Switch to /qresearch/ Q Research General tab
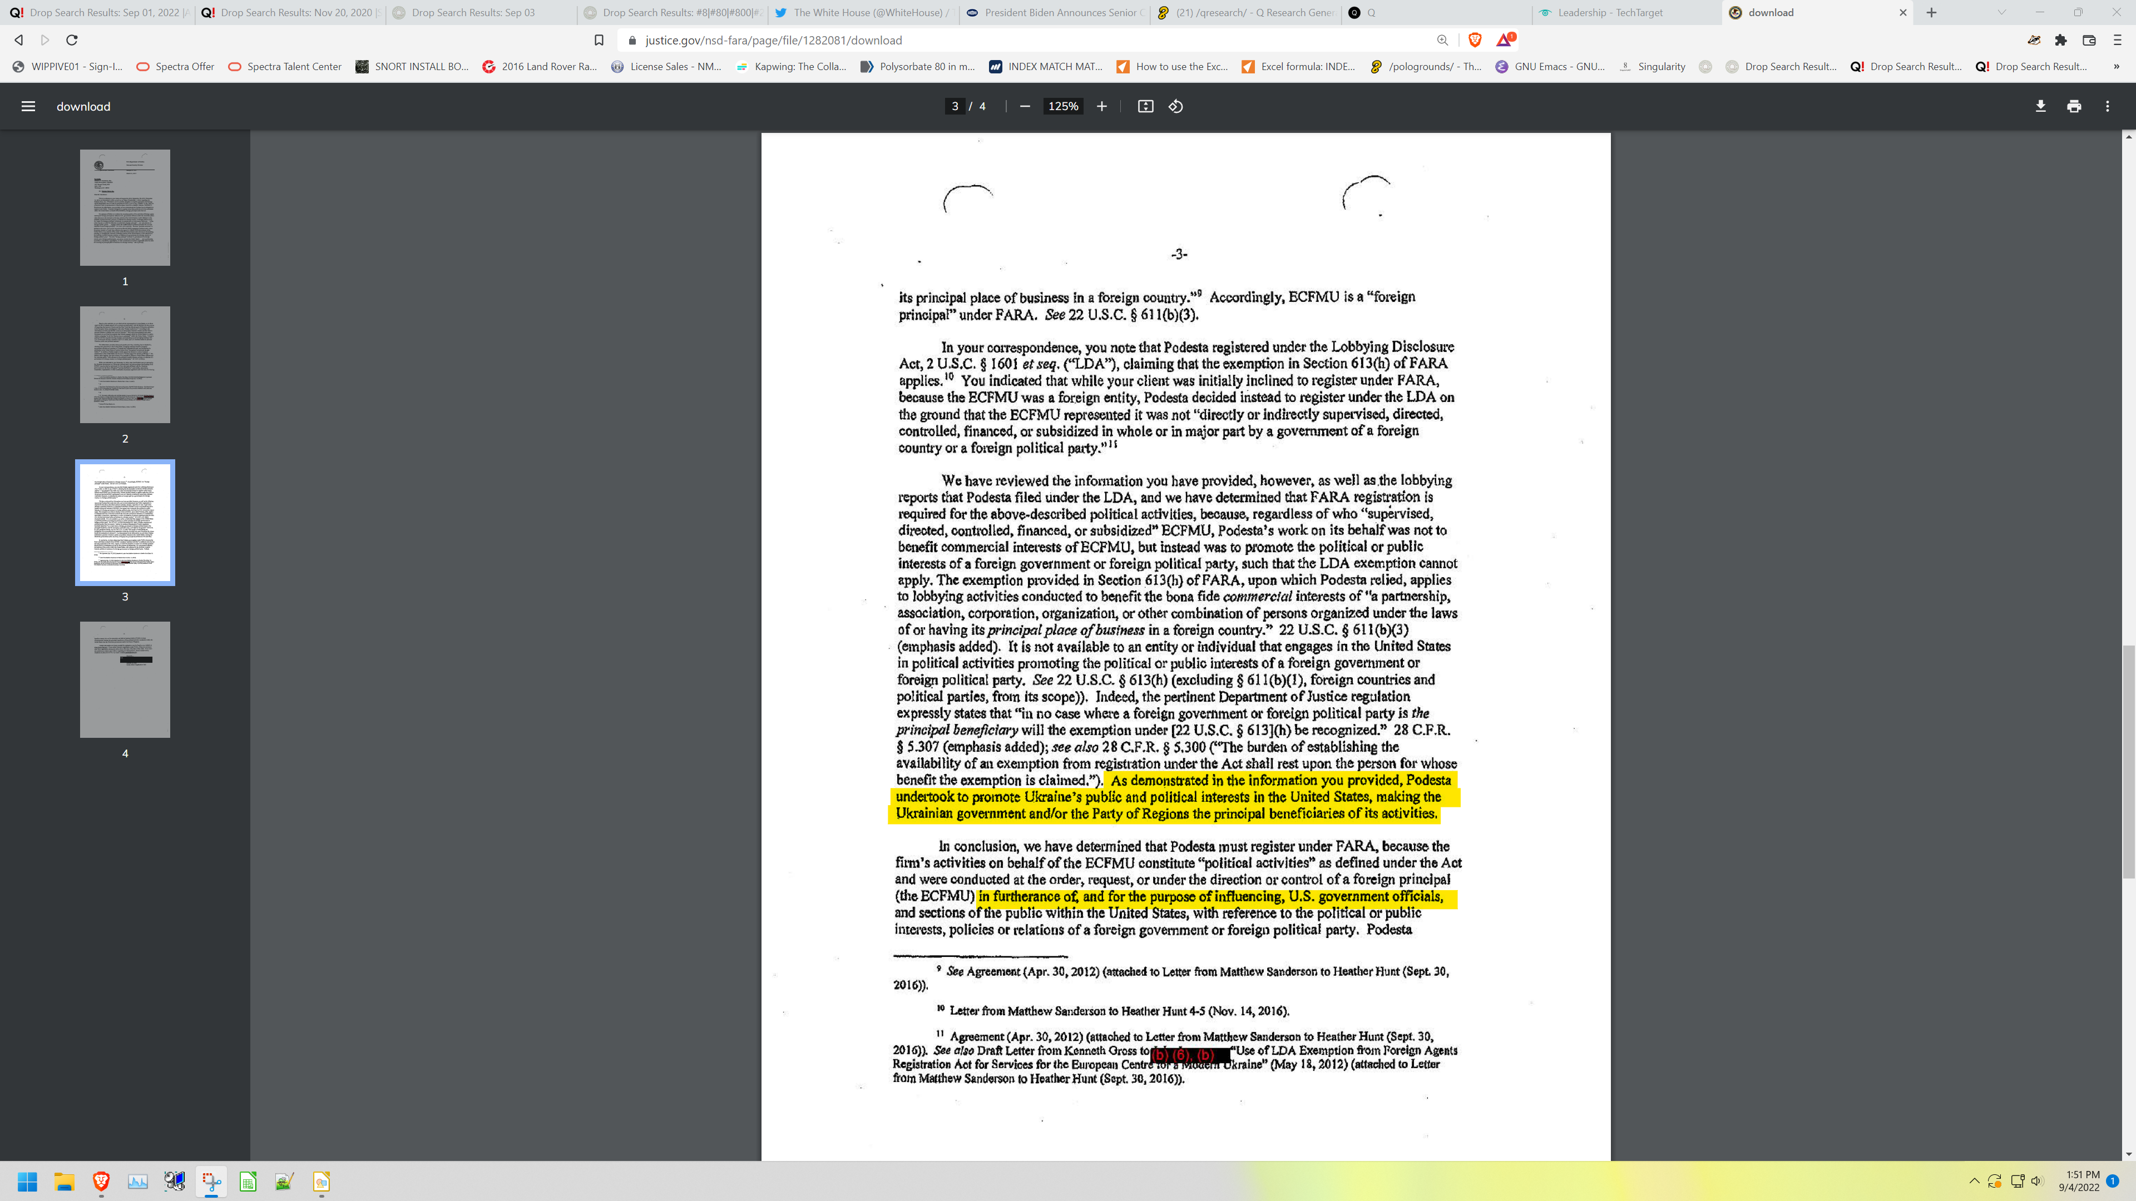The height and width of the screenshot is (1201, 2136). [1245, 12]
